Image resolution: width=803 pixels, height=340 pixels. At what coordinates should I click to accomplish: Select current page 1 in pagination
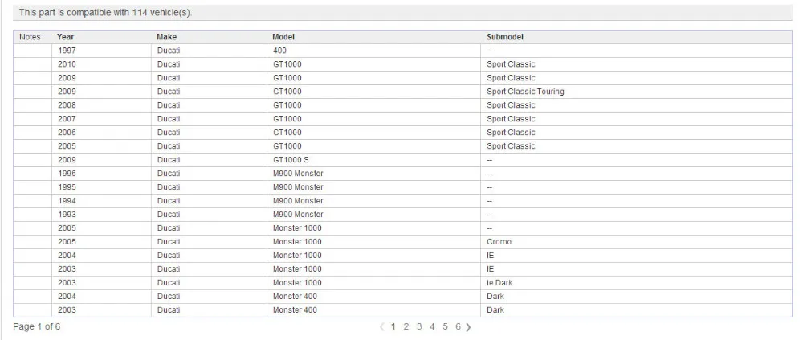[x=393, y=326]
